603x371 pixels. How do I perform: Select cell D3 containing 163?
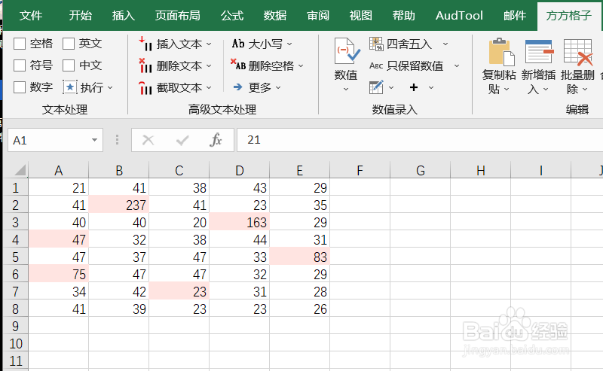[x=239, y=222]
